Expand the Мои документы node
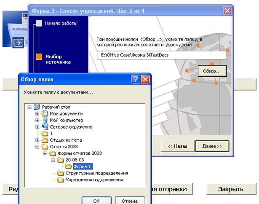 [37, 114]
